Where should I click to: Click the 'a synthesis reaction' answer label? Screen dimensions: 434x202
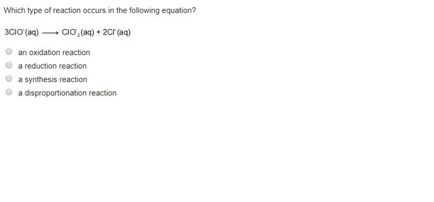point(53,80)
